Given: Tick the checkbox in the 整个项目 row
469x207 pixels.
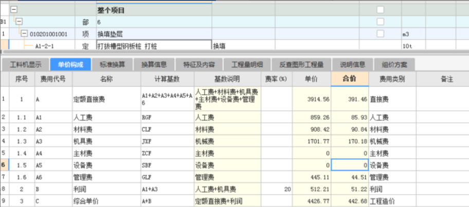Looking at the screenshot, I should point(380,10).
